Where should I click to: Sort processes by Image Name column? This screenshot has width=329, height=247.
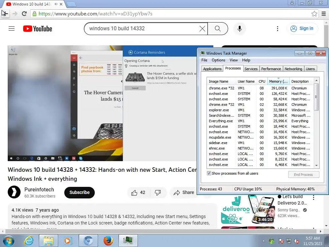tap(221, 81)
